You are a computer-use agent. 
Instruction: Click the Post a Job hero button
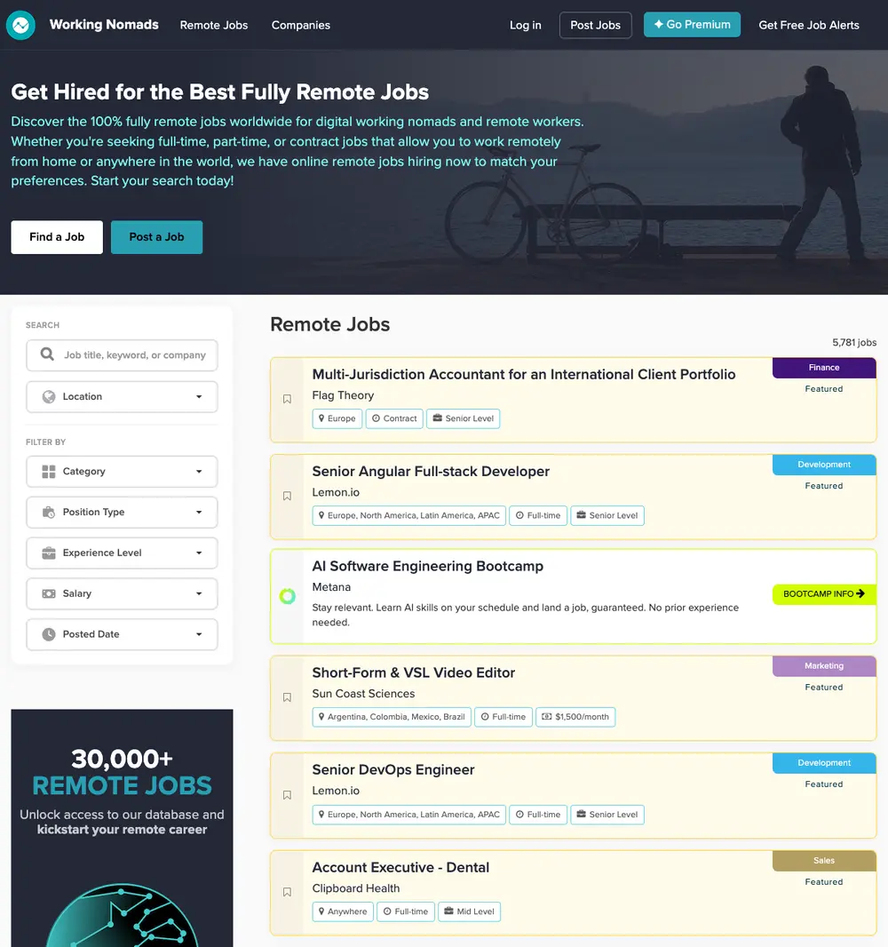(156, 236)
